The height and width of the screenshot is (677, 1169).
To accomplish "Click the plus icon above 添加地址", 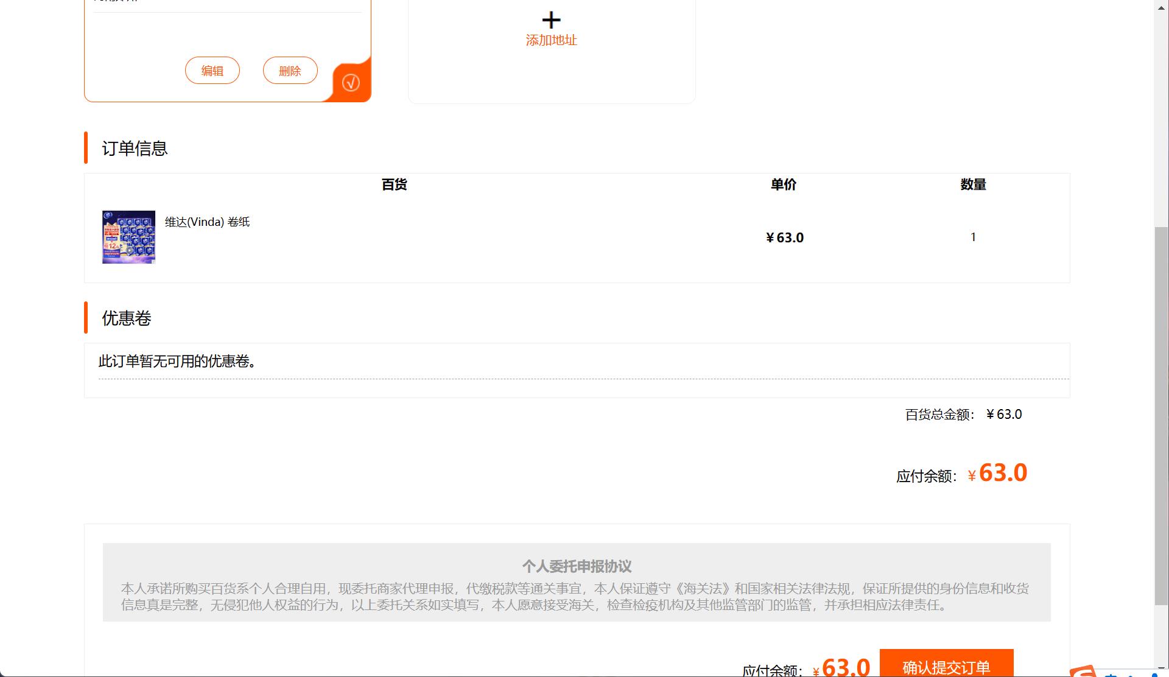I will (551, 19).
